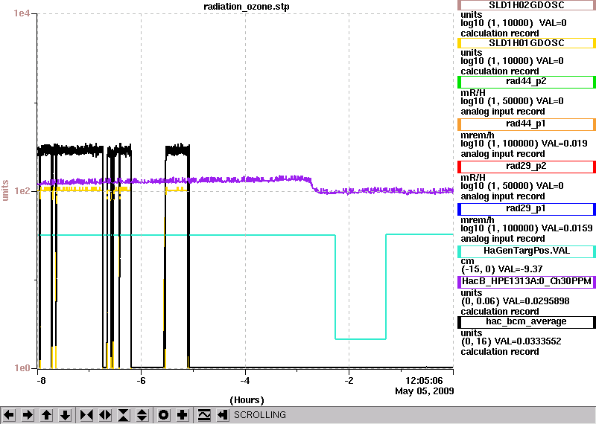The width and height of the screenshot is (596, 424).
Task: Click the arrow-to-bar scroll mode icon
Action: 223,415
